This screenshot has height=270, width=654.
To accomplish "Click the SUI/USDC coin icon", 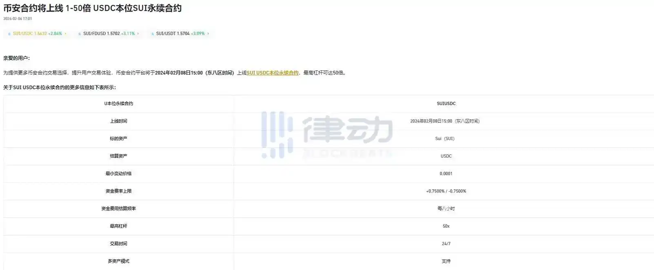I will pos(9,34).
